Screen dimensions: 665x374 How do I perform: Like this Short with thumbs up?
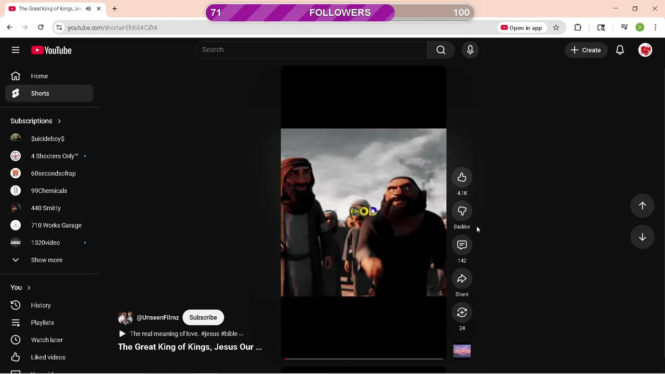tap(462, 178)
